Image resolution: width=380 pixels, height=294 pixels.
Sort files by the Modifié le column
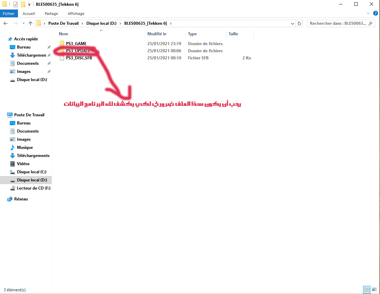click(157, 34)
